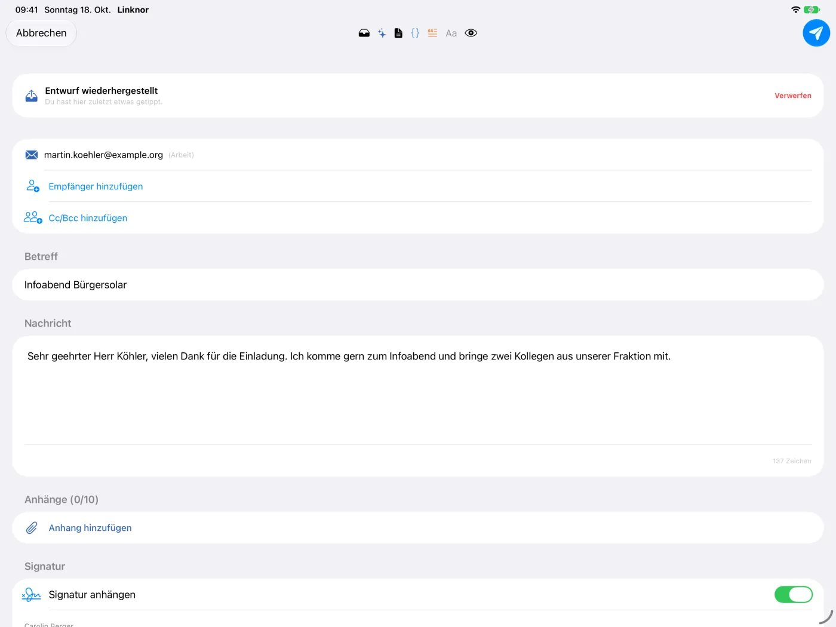
Task: Tap the battery indicator in status bar
Action: pos(812,10)
